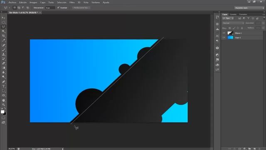Expand the collapsed toolbox double arrow
266x150 pixels.
pos(2,12)
